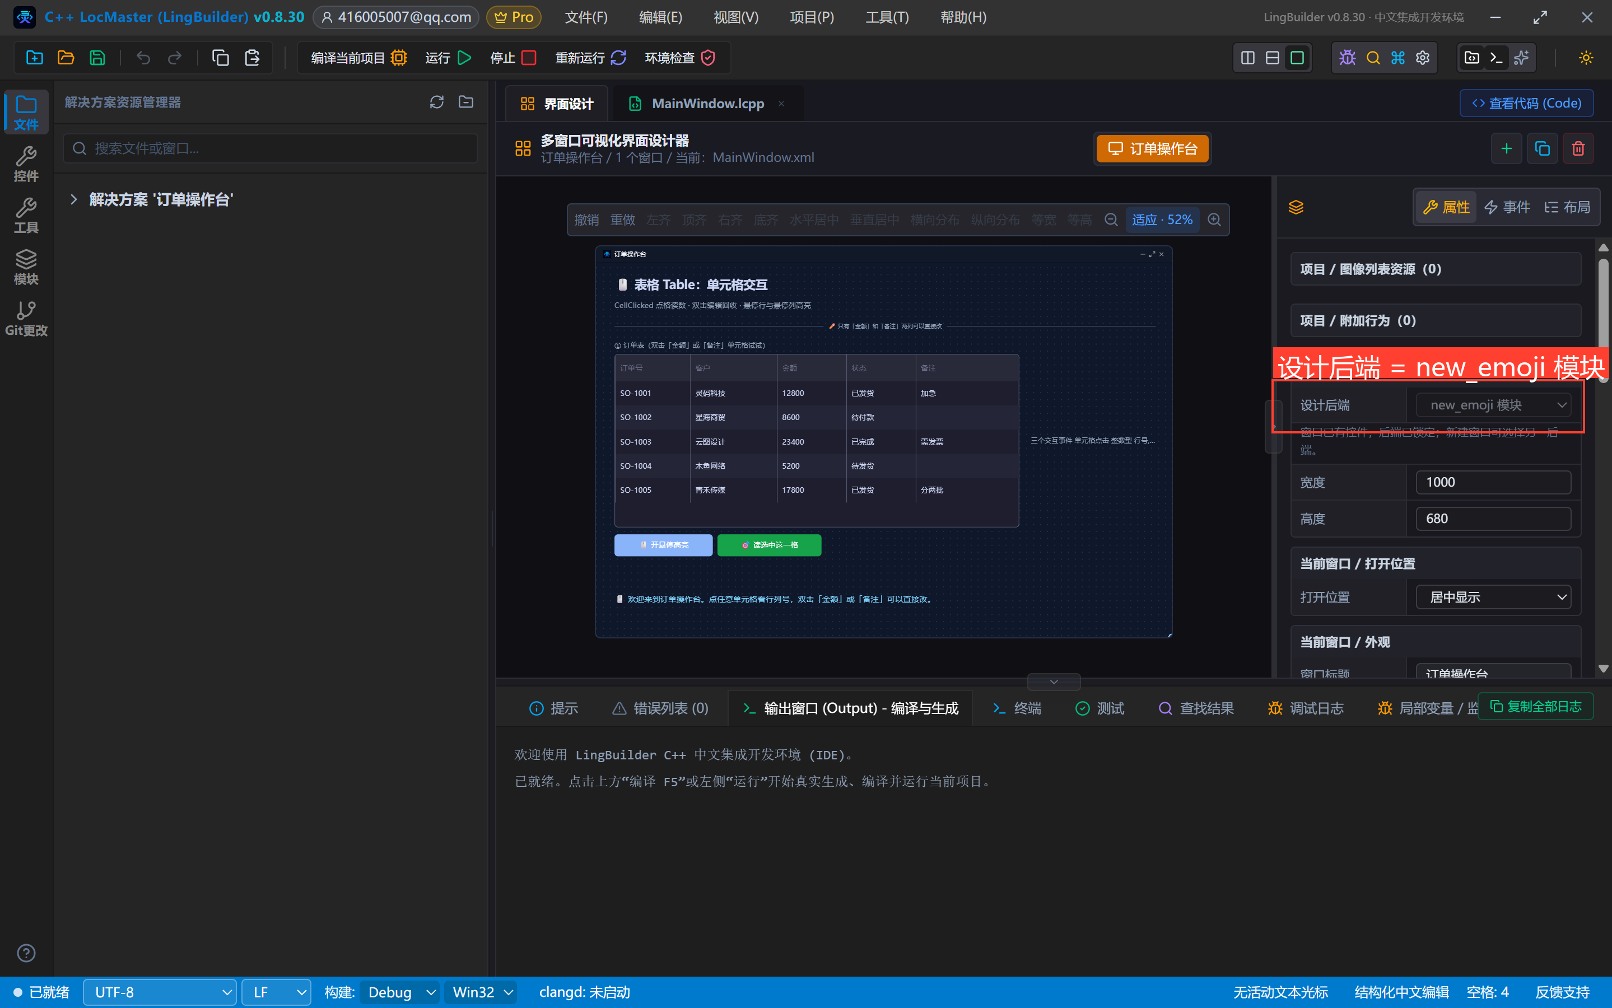Click the add window plus button
The height and width of the screenshot is (1008, 1612).
pos(1507,148)
